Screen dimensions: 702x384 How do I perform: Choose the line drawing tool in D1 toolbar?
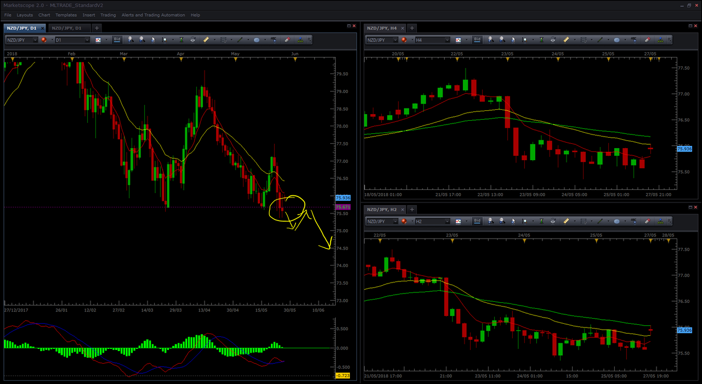(240, 39)
